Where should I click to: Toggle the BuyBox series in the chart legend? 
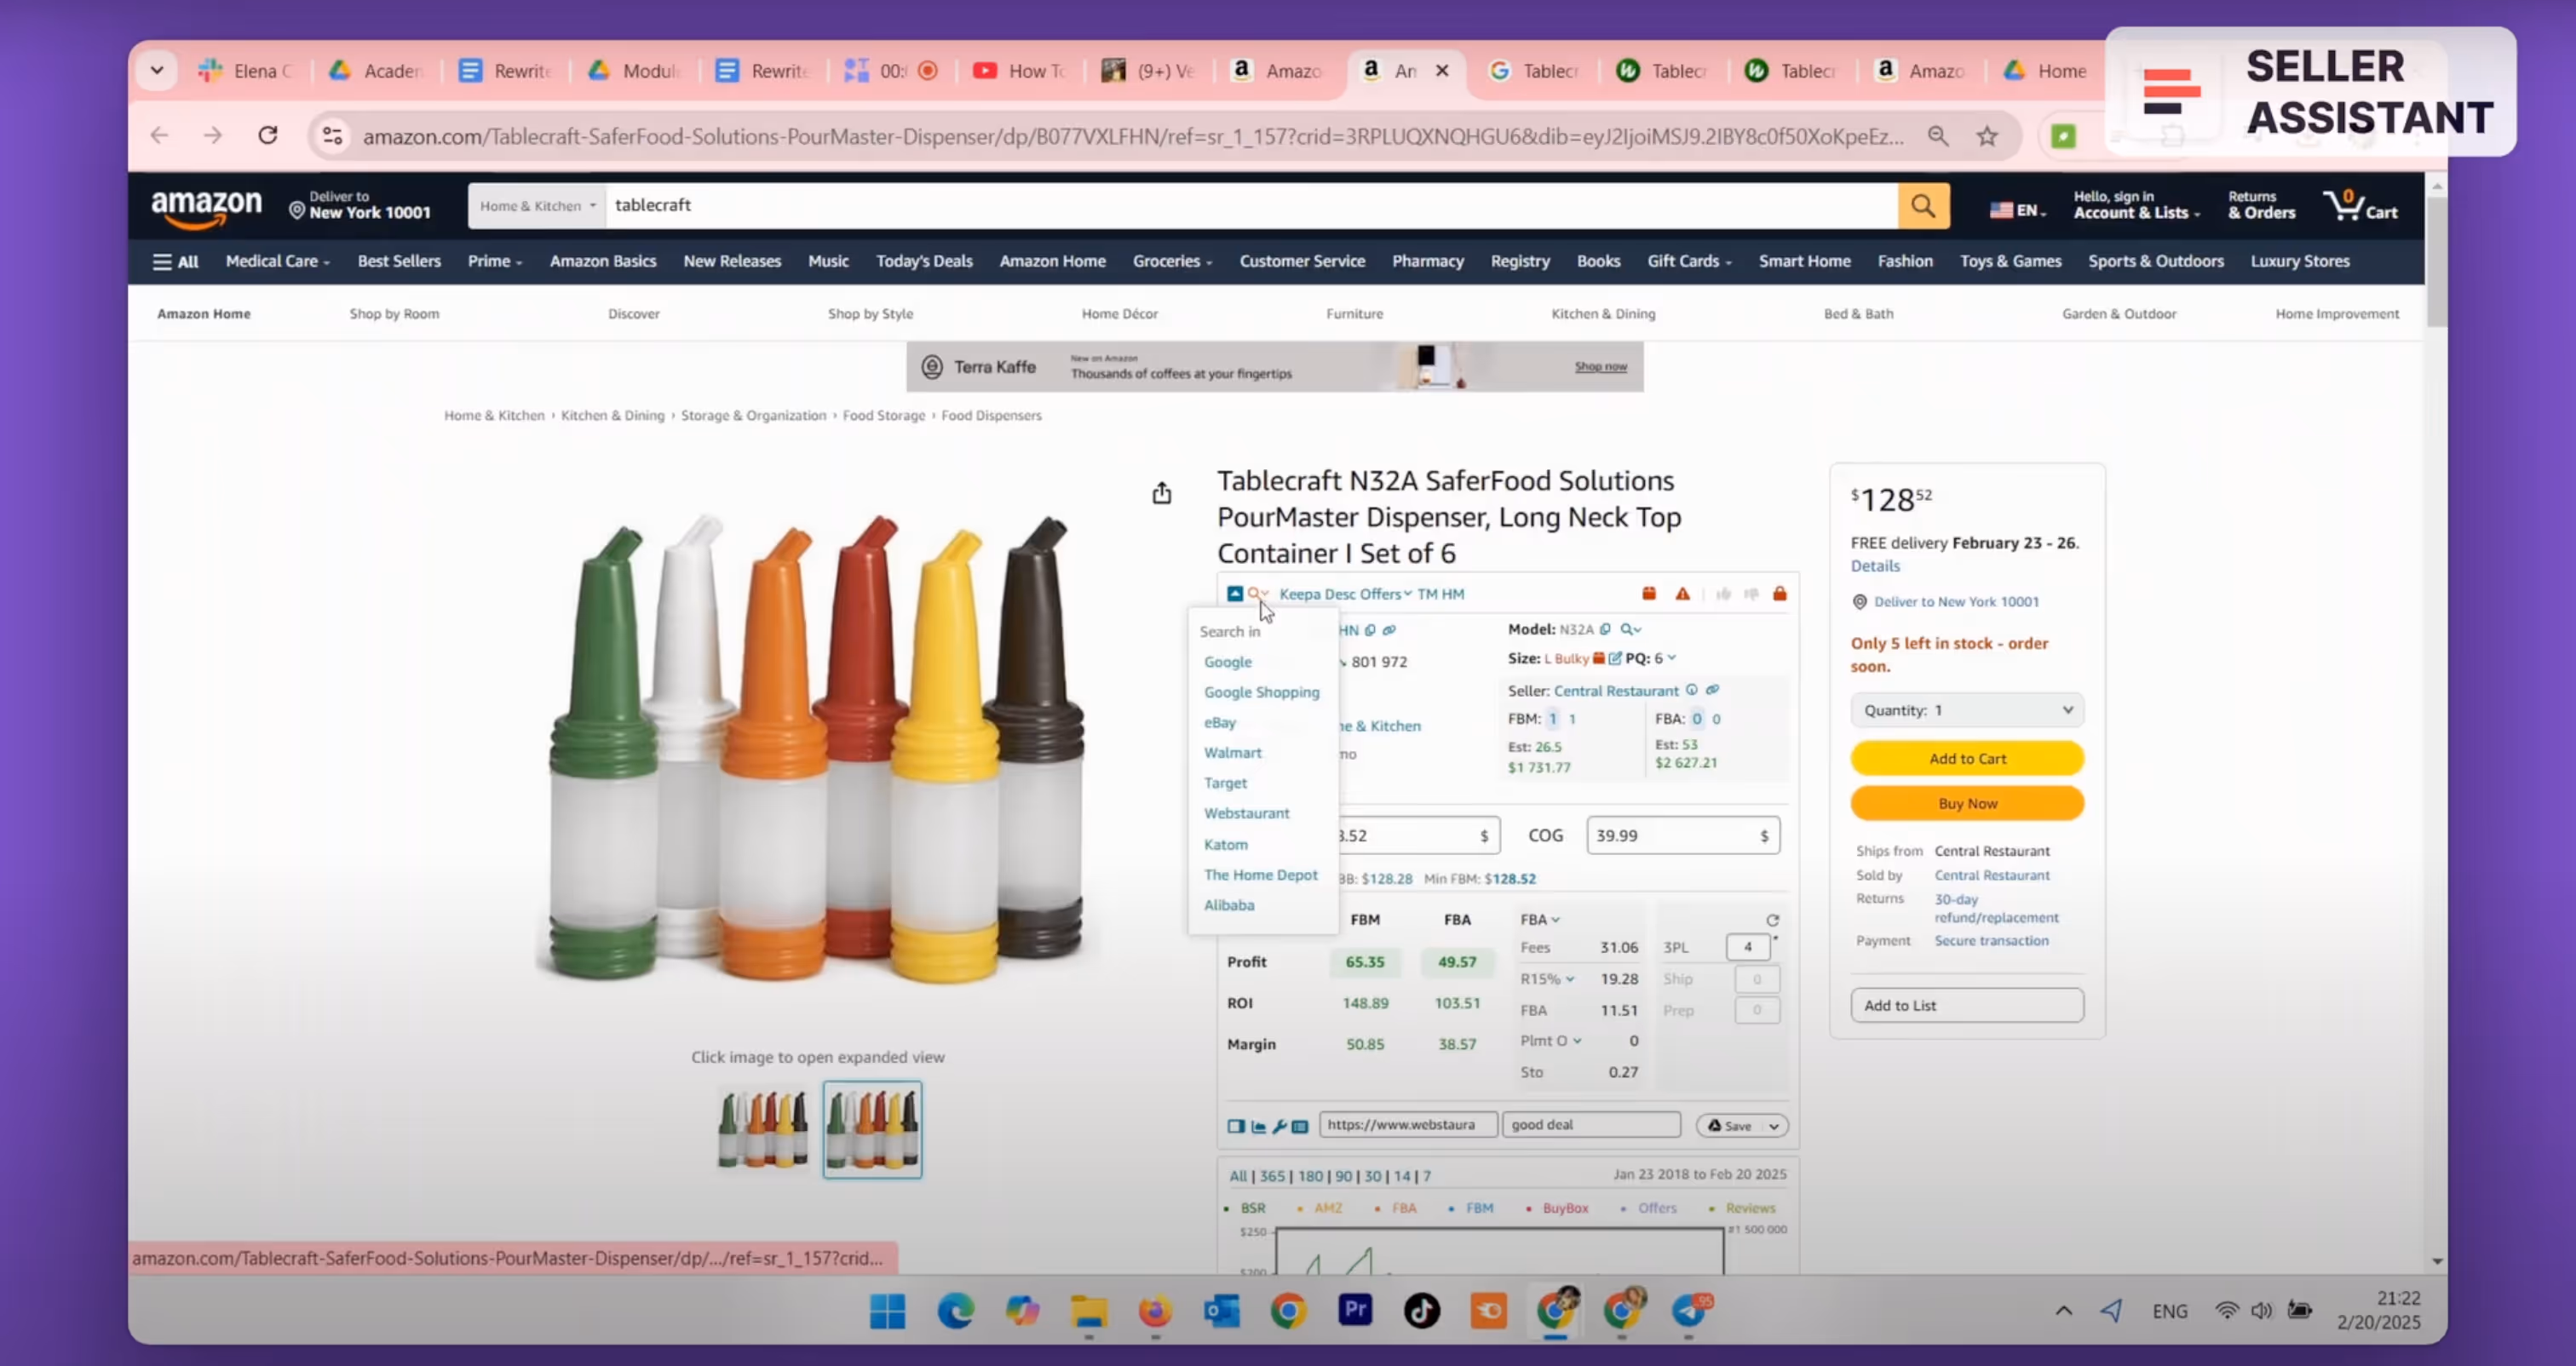click(x=1564, y=1208)
